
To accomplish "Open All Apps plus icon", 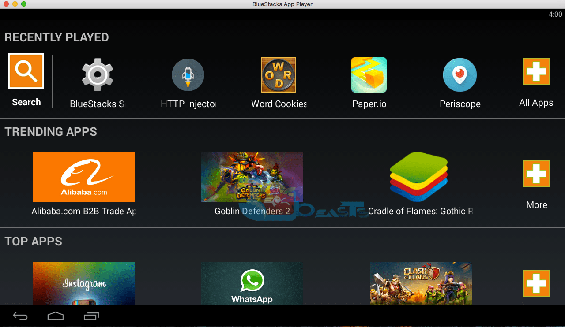I will [536, 71].
